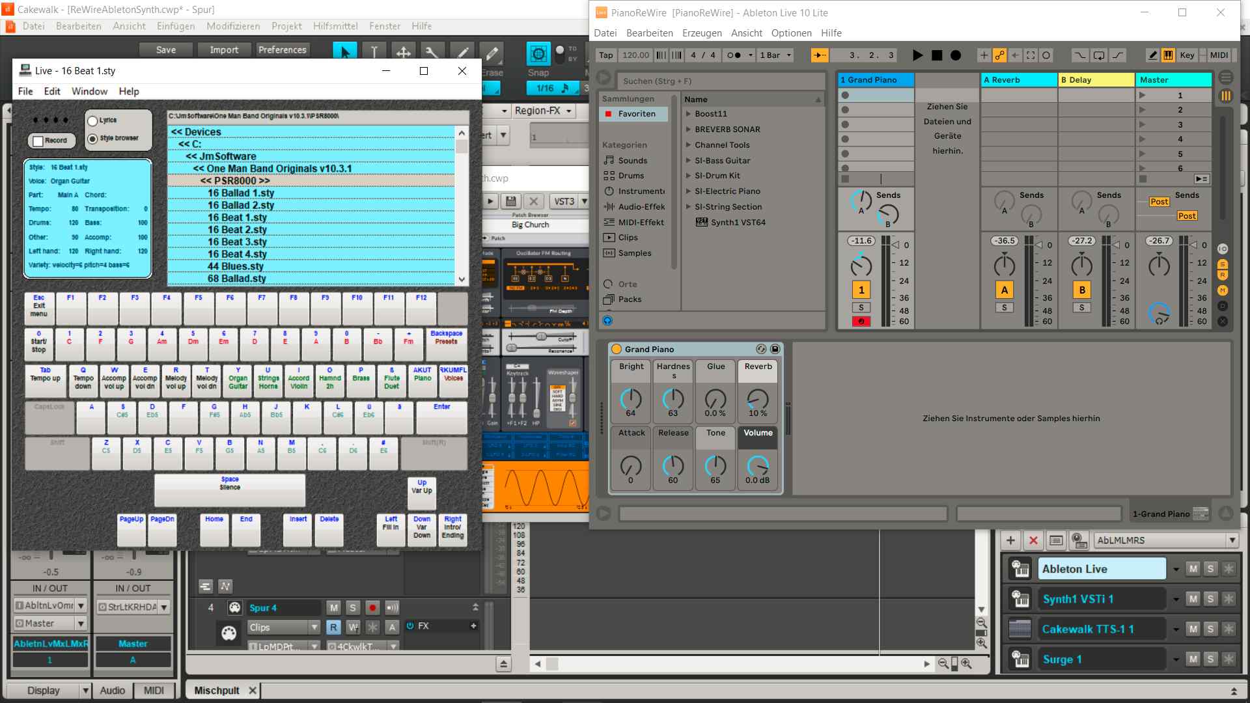Open the 1/16 snap resolution dropdown
1250x703 pixels.
[553, 88]
